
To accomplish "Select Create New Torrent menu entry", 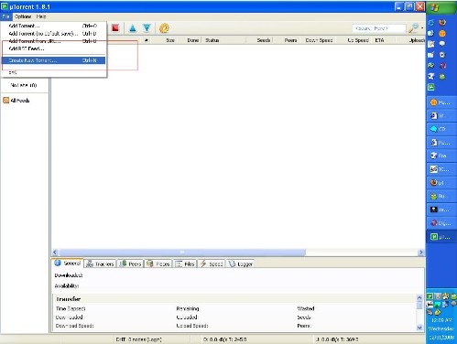I will click(53, 60).
